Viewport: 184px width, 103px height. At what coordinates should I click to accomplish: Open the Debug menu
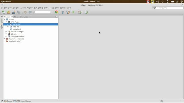40,8
